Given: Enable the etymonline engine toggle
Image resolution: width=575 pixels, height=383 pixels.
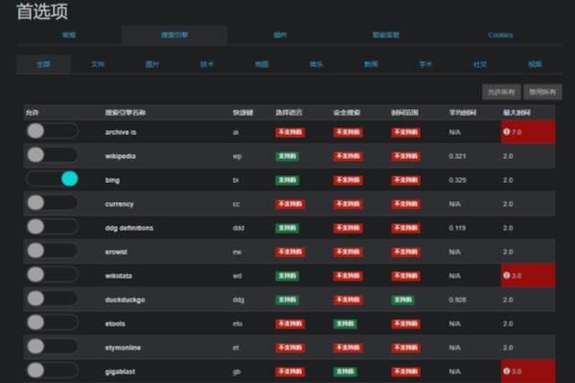Looking at the screenshot, I should [52, 346].
